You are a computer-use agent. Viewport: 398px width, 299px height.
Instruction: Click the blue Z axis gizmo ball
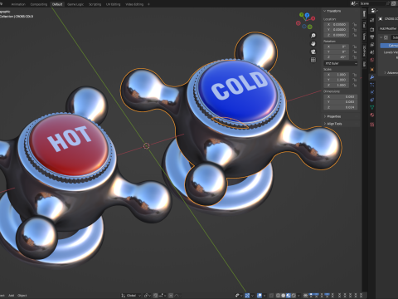(307, 15)
